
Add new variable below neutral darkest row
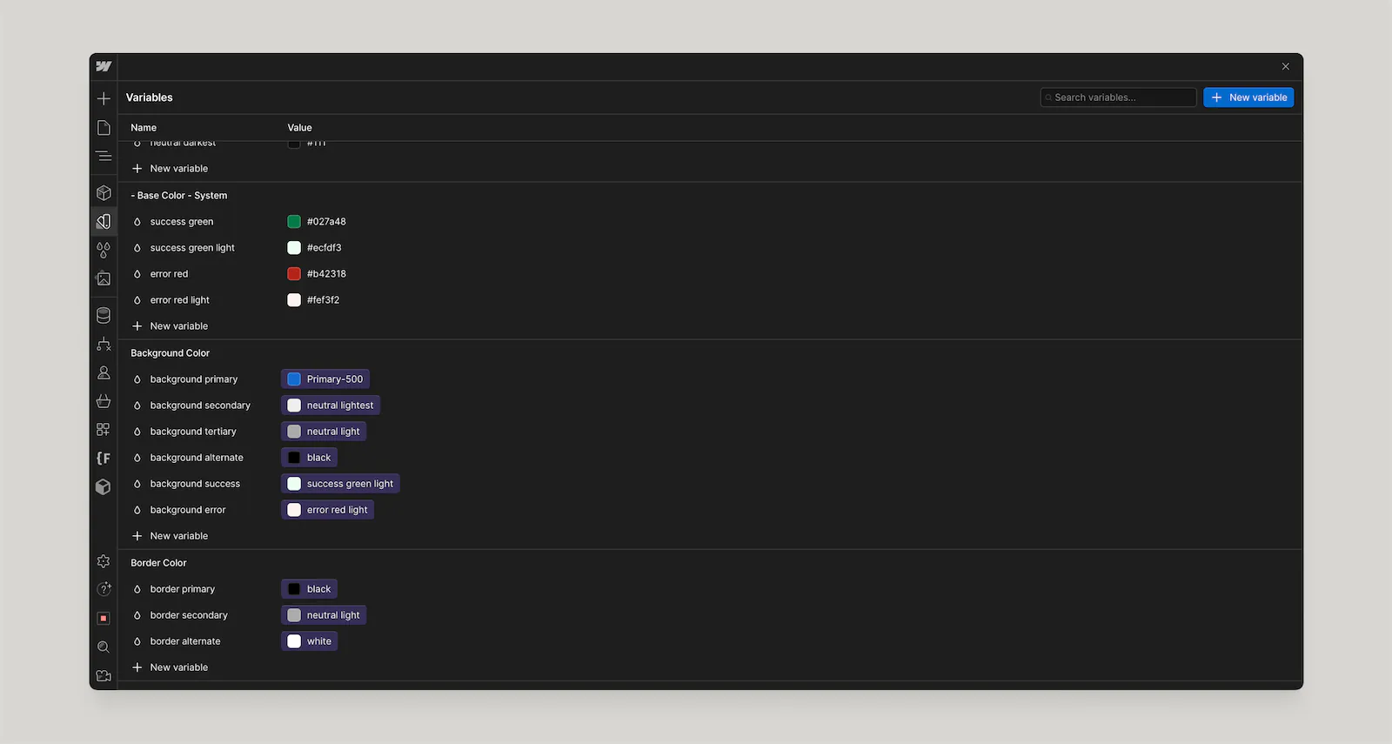[170, 169]
